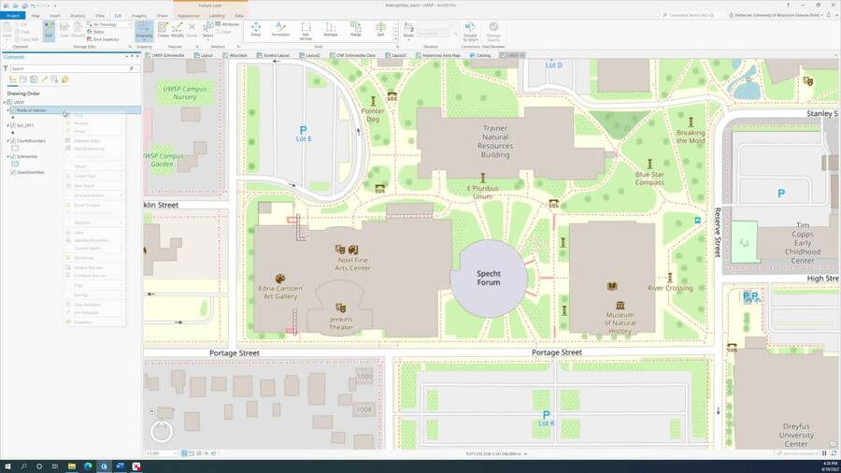Image resolution: width=841 pixels, height=473 pixels.
Task: Switch to the Analysis ribbon tab
Action: click(78, 16)
